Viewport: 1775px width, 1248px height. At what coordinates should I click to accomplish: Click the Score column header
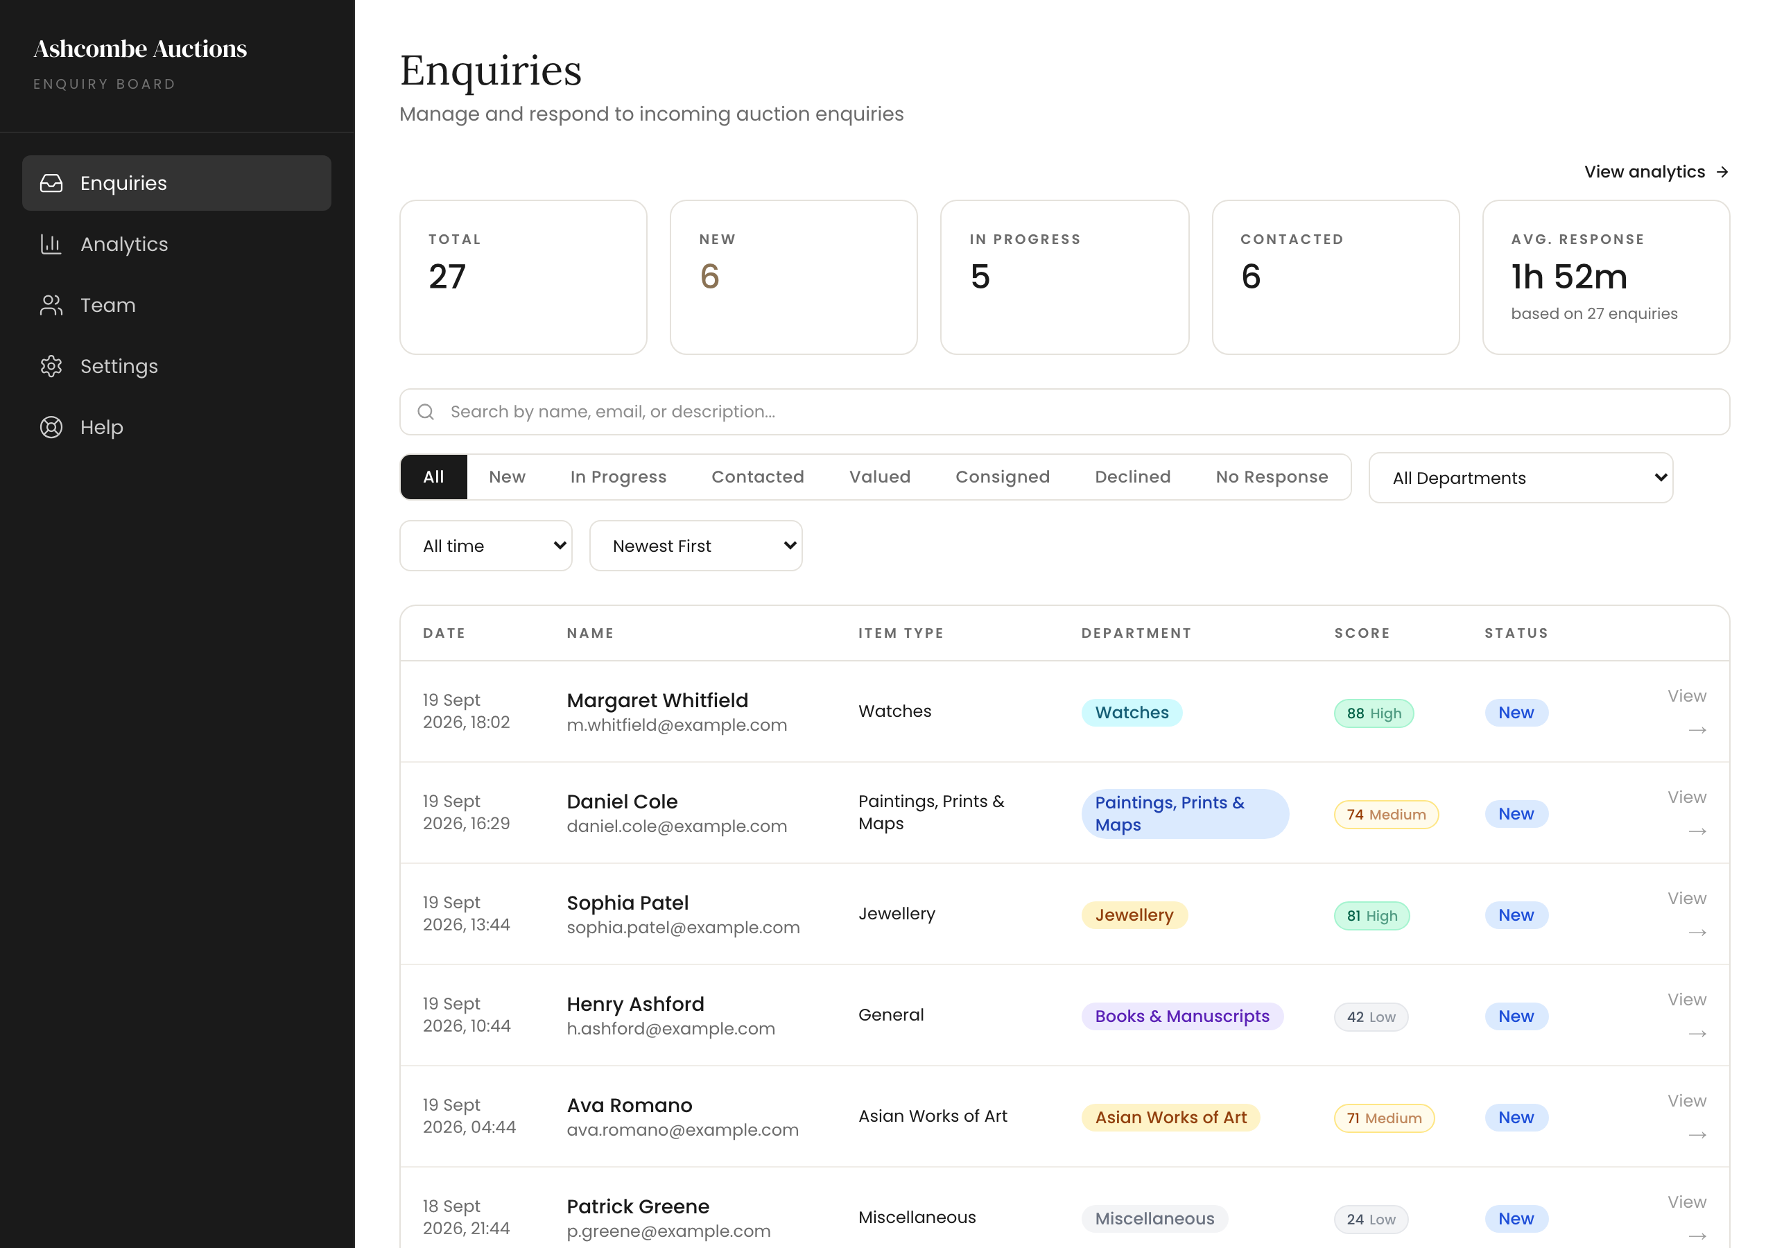1362,633
